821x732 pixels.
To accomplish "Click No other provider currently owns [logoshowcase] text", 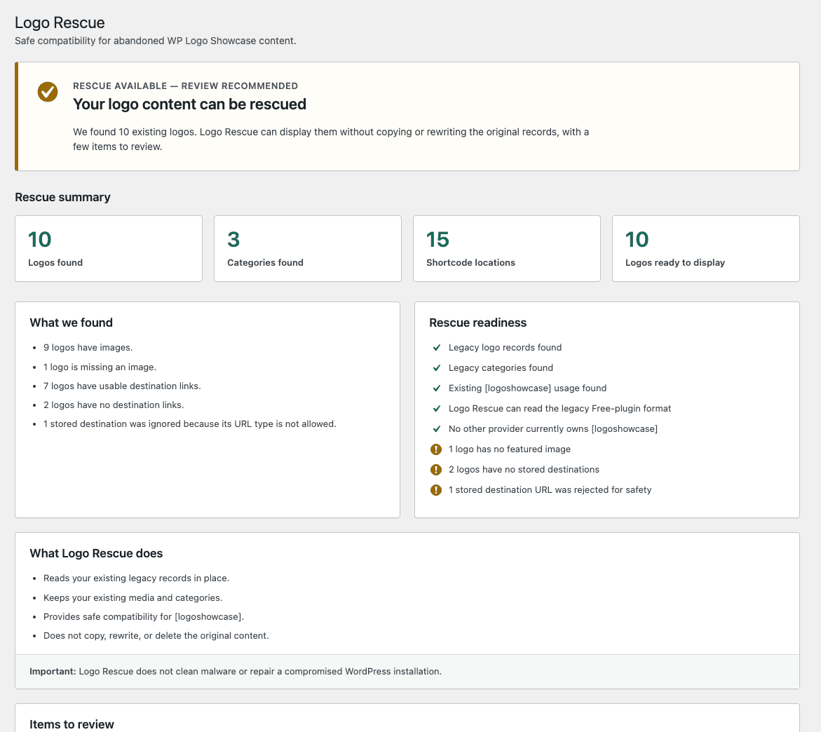I will 553,429.
